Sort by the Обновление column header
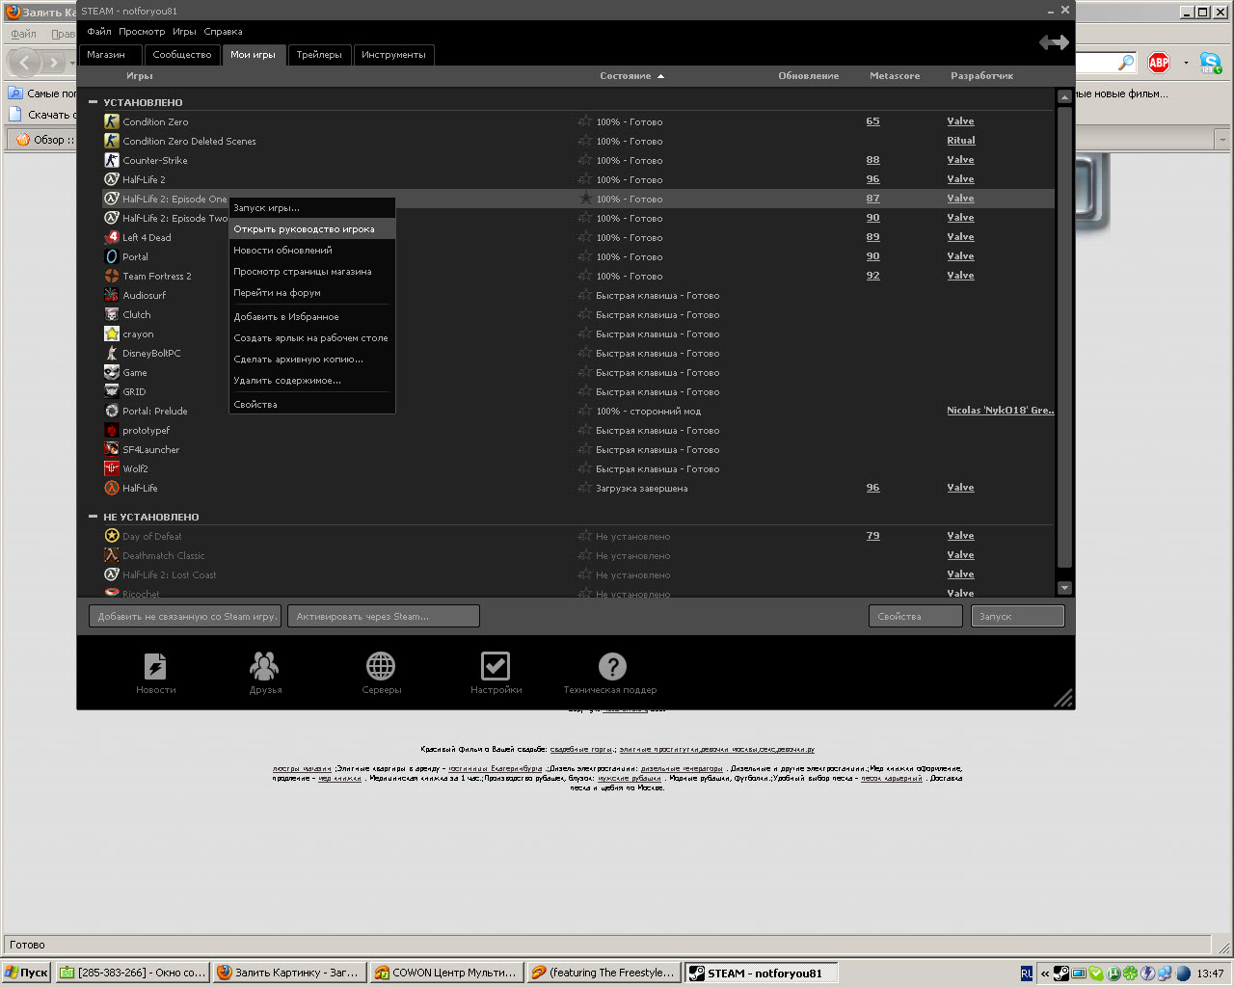Screen dimensions: 1234x987 (809, 75)
